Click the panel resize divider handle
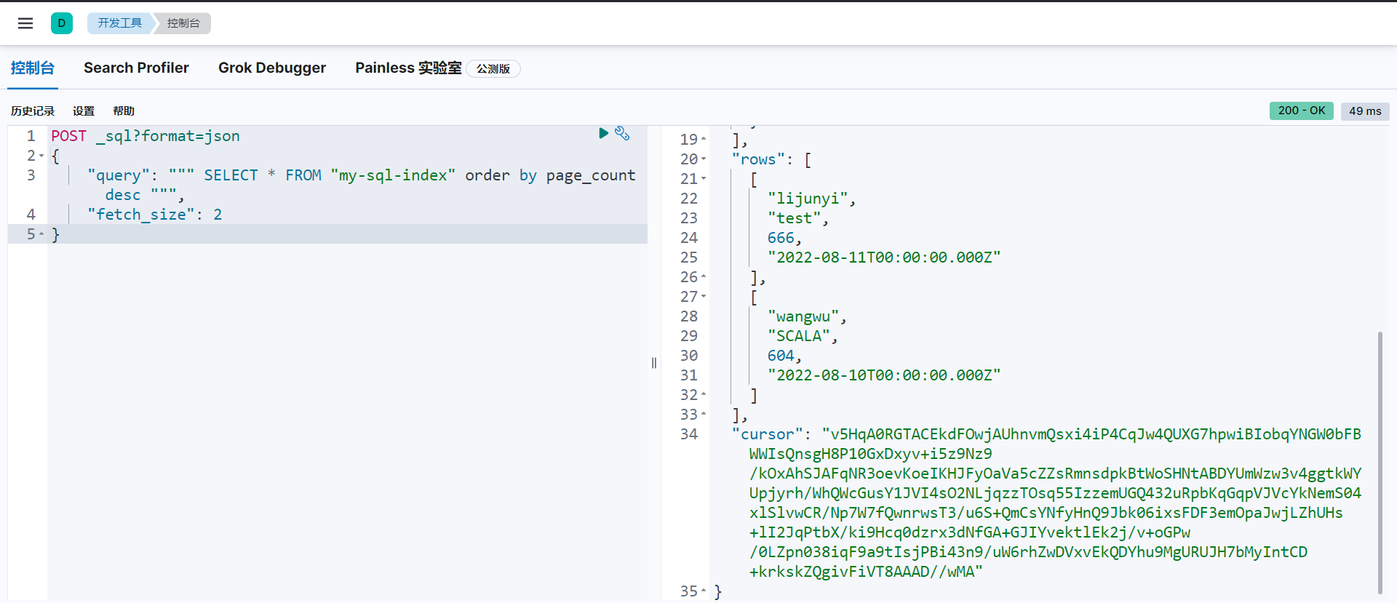 654,363
